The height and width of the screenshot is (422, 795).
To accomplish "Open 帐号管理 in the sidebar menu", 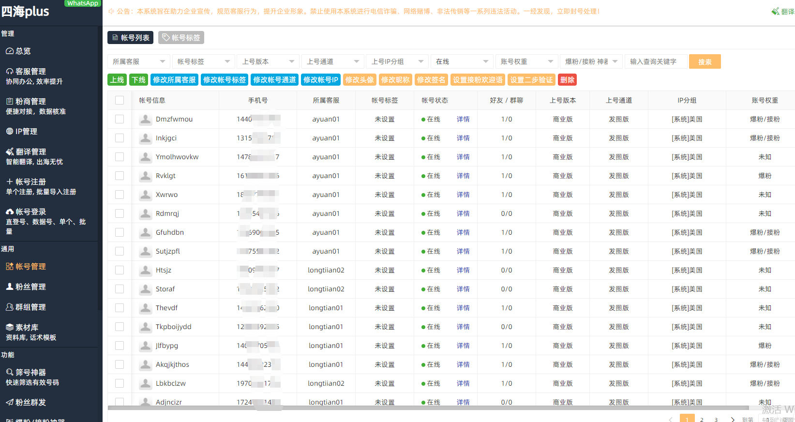I will [30, 266].
